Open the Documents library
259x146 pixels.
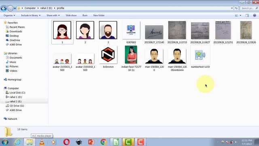(x=16, y=58)
